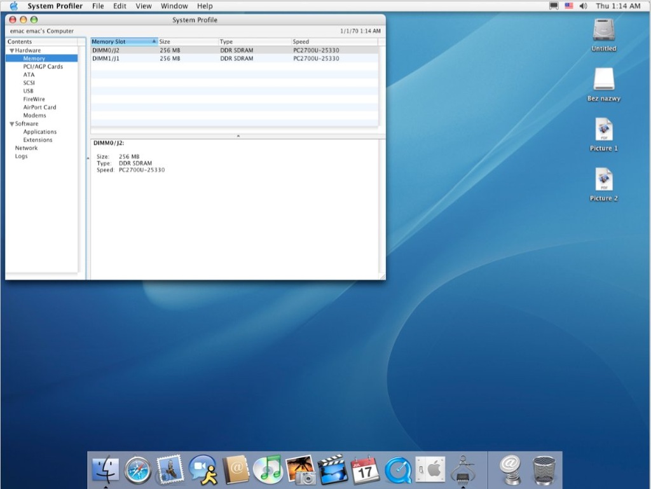Viewport: 651px width, 489px height.
Task: Select AirPort Card in Hardware list
Action: click(x=39, y=107)
